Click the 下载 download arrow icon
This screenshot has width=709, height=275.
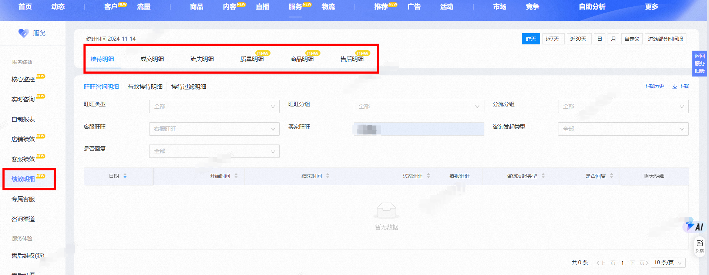coord(675,86)
